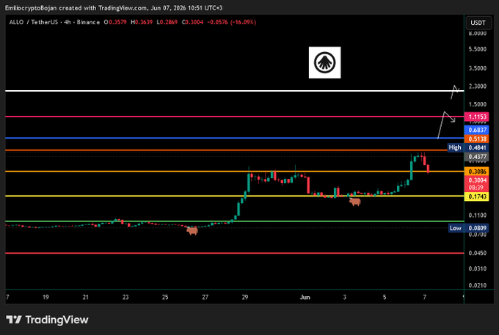Viewport: 499px width, 335px height.
Task: Click the Low 0.0809 price label
Action: coord(468,228)
